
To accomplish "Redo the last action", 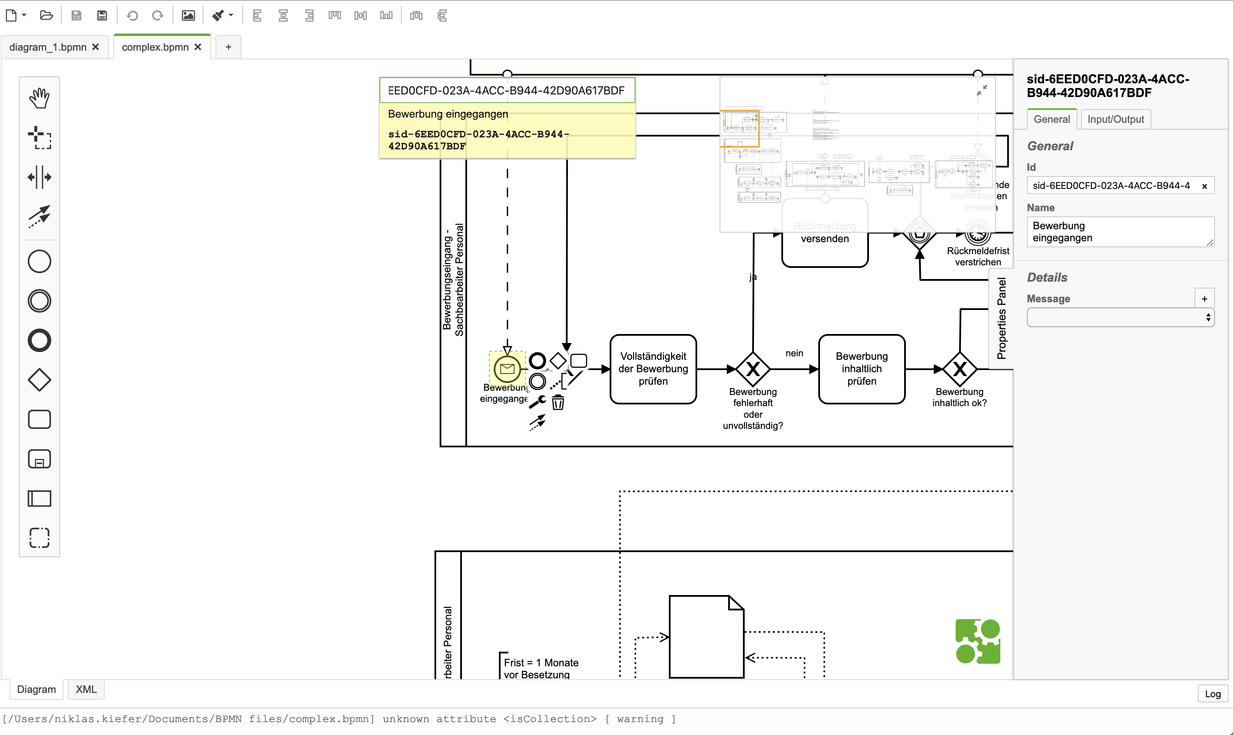I will pyautogui.click(x=158, y=15).
